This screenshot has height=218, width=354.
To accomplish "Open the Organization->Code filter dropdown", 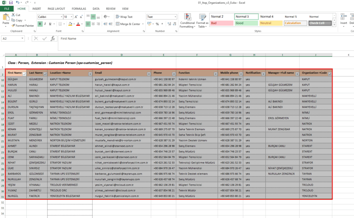I will 330,74.
